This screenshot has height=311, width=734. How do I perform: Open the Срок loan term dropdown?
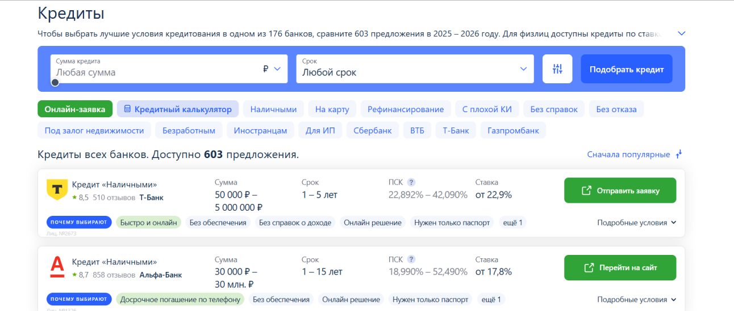pyautogui.click(x=415, y=69)
